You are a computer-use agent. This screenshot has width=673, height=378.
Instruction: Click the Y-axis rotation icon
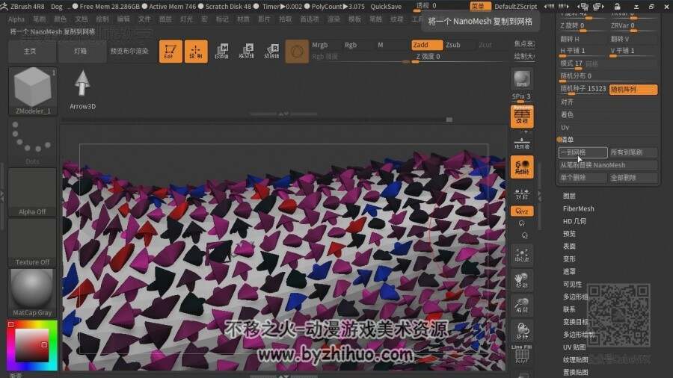tap(522, 223)
